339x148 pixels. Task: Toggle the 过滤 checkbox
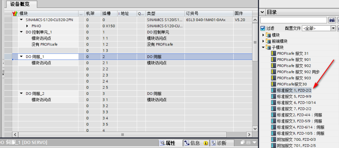pyautogui.click(x=263, y=28)
